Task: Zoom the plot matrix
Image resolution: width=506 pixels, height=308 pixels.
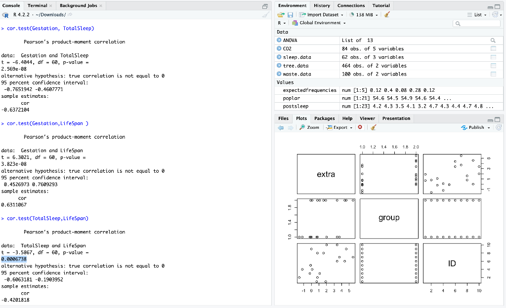Action: click(x=309, y=127)
